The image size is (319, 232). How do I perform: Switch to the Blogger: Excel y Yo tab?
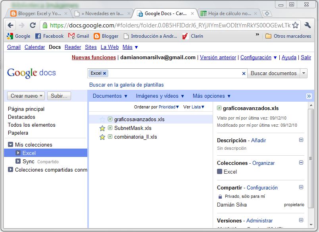(x=38, y=14)
